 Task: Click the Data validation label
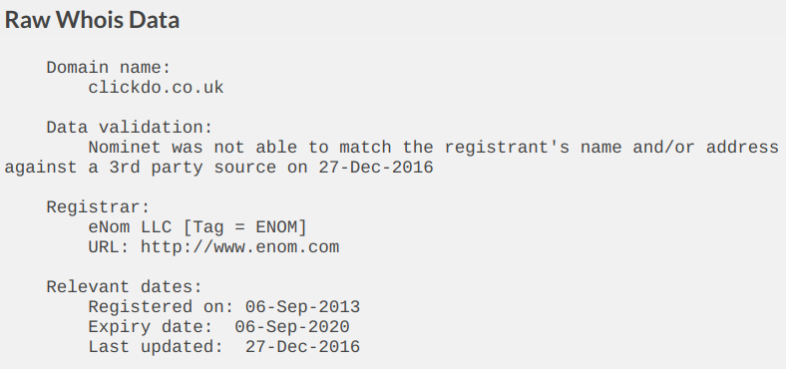tap(130, 128)
